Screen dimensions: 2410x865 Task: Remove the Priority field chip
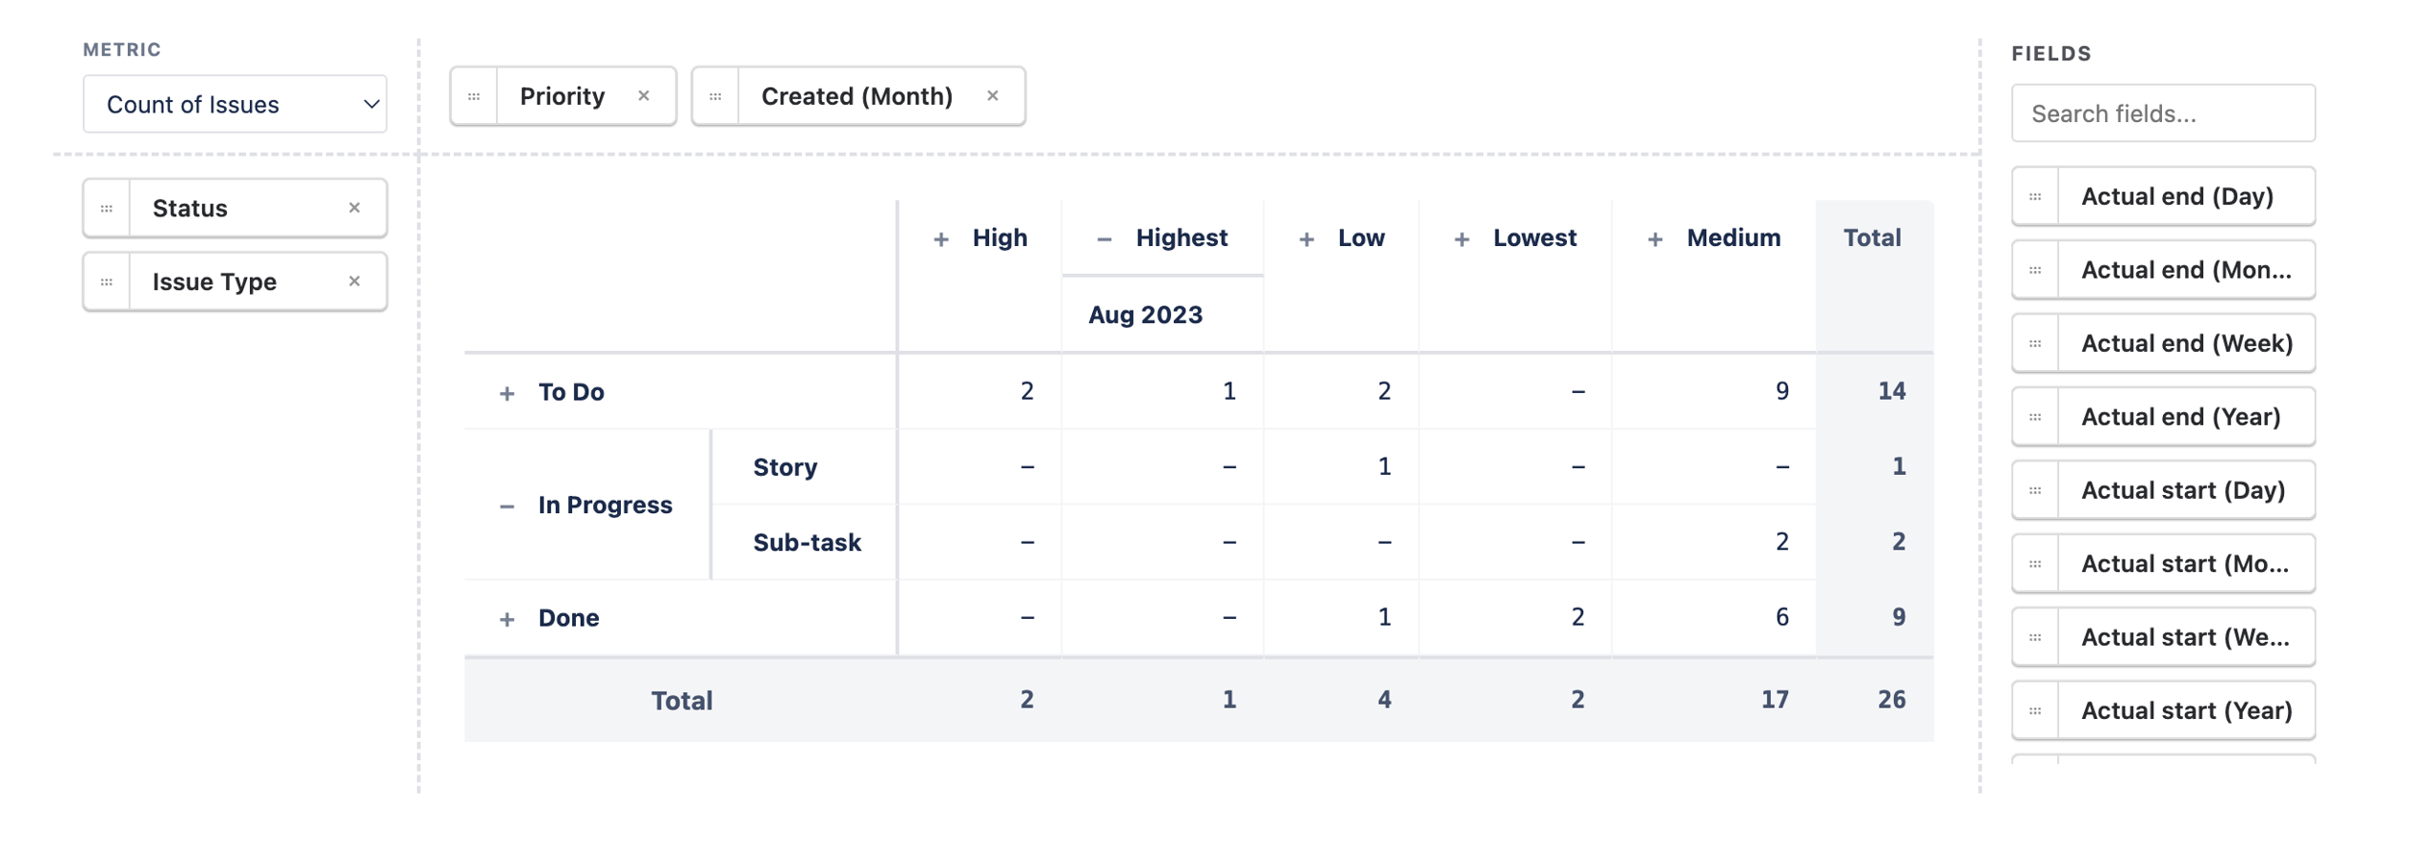pos(644,96)
